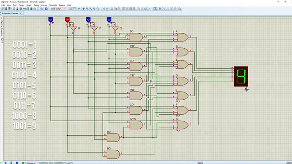Click the Save Project toolbar icon
The height and width of the screenshot is (164, 292).
[5, 9]
